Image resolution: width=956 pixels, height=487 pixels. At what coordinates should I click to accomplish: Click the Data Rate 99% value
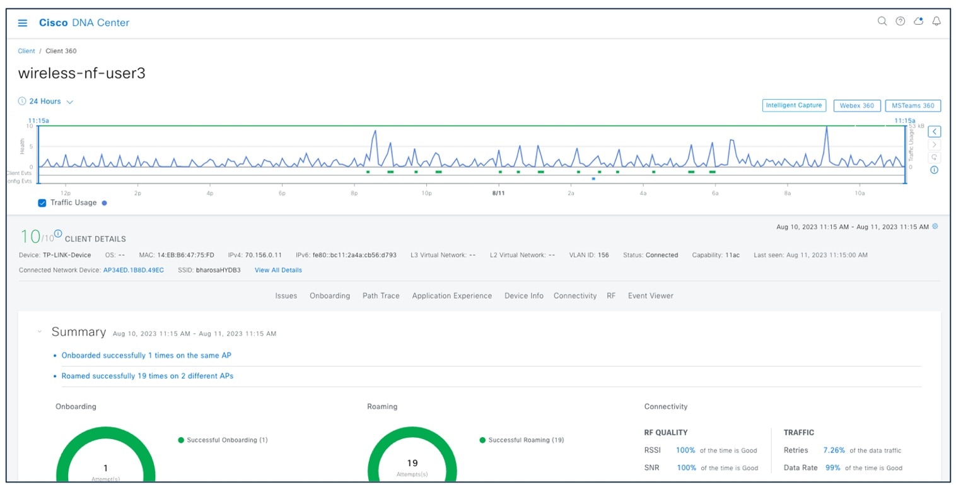point(832,468)
